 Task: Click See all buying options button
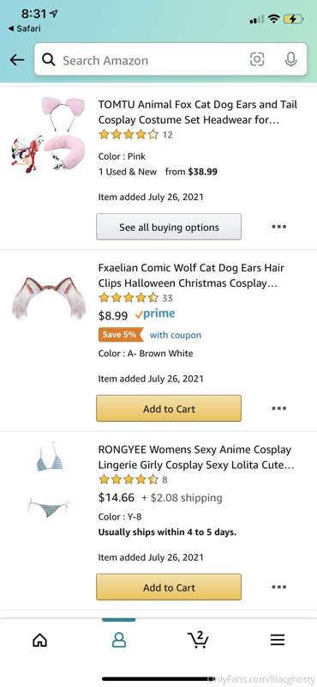coord(169,227)
